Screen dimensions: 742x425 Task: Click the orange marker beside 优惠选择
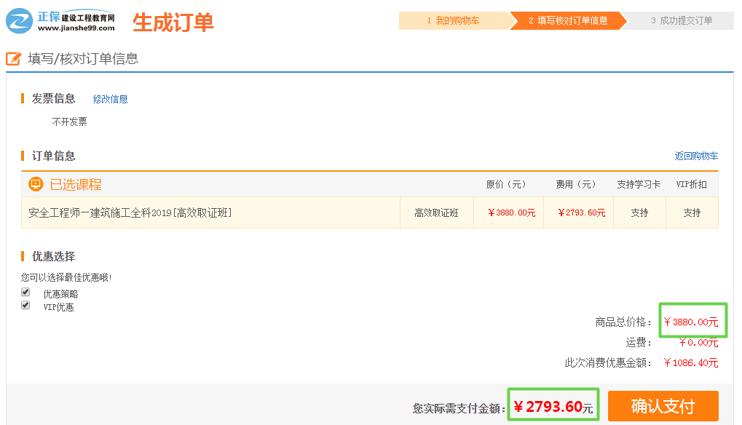[x=23, y=256]
